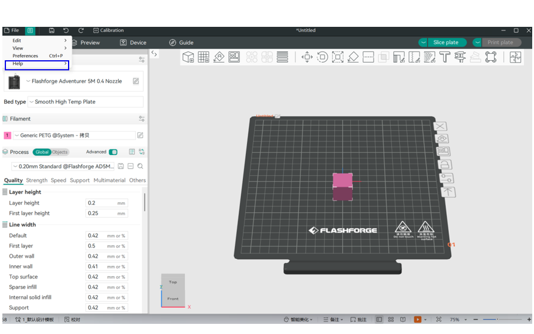Open the Bed type dropdown
Image resolution: width=534 pixels, height=334 pixels.
click(85, 102)
